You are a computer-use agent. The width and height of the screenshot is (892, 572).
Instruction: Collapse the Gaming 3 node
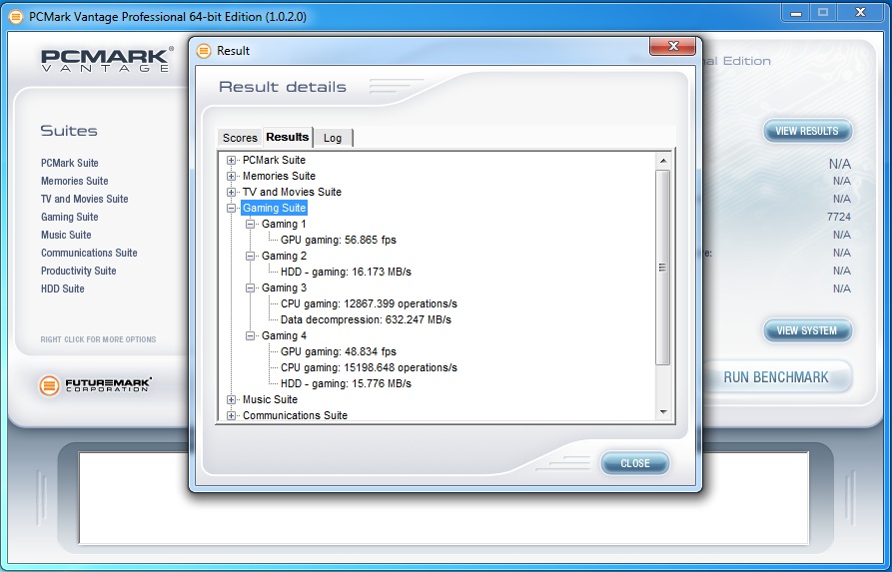point(250,287)
